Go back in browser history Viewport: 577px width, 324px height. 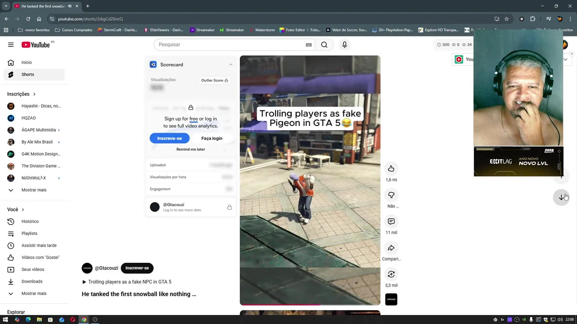point(6,19)
